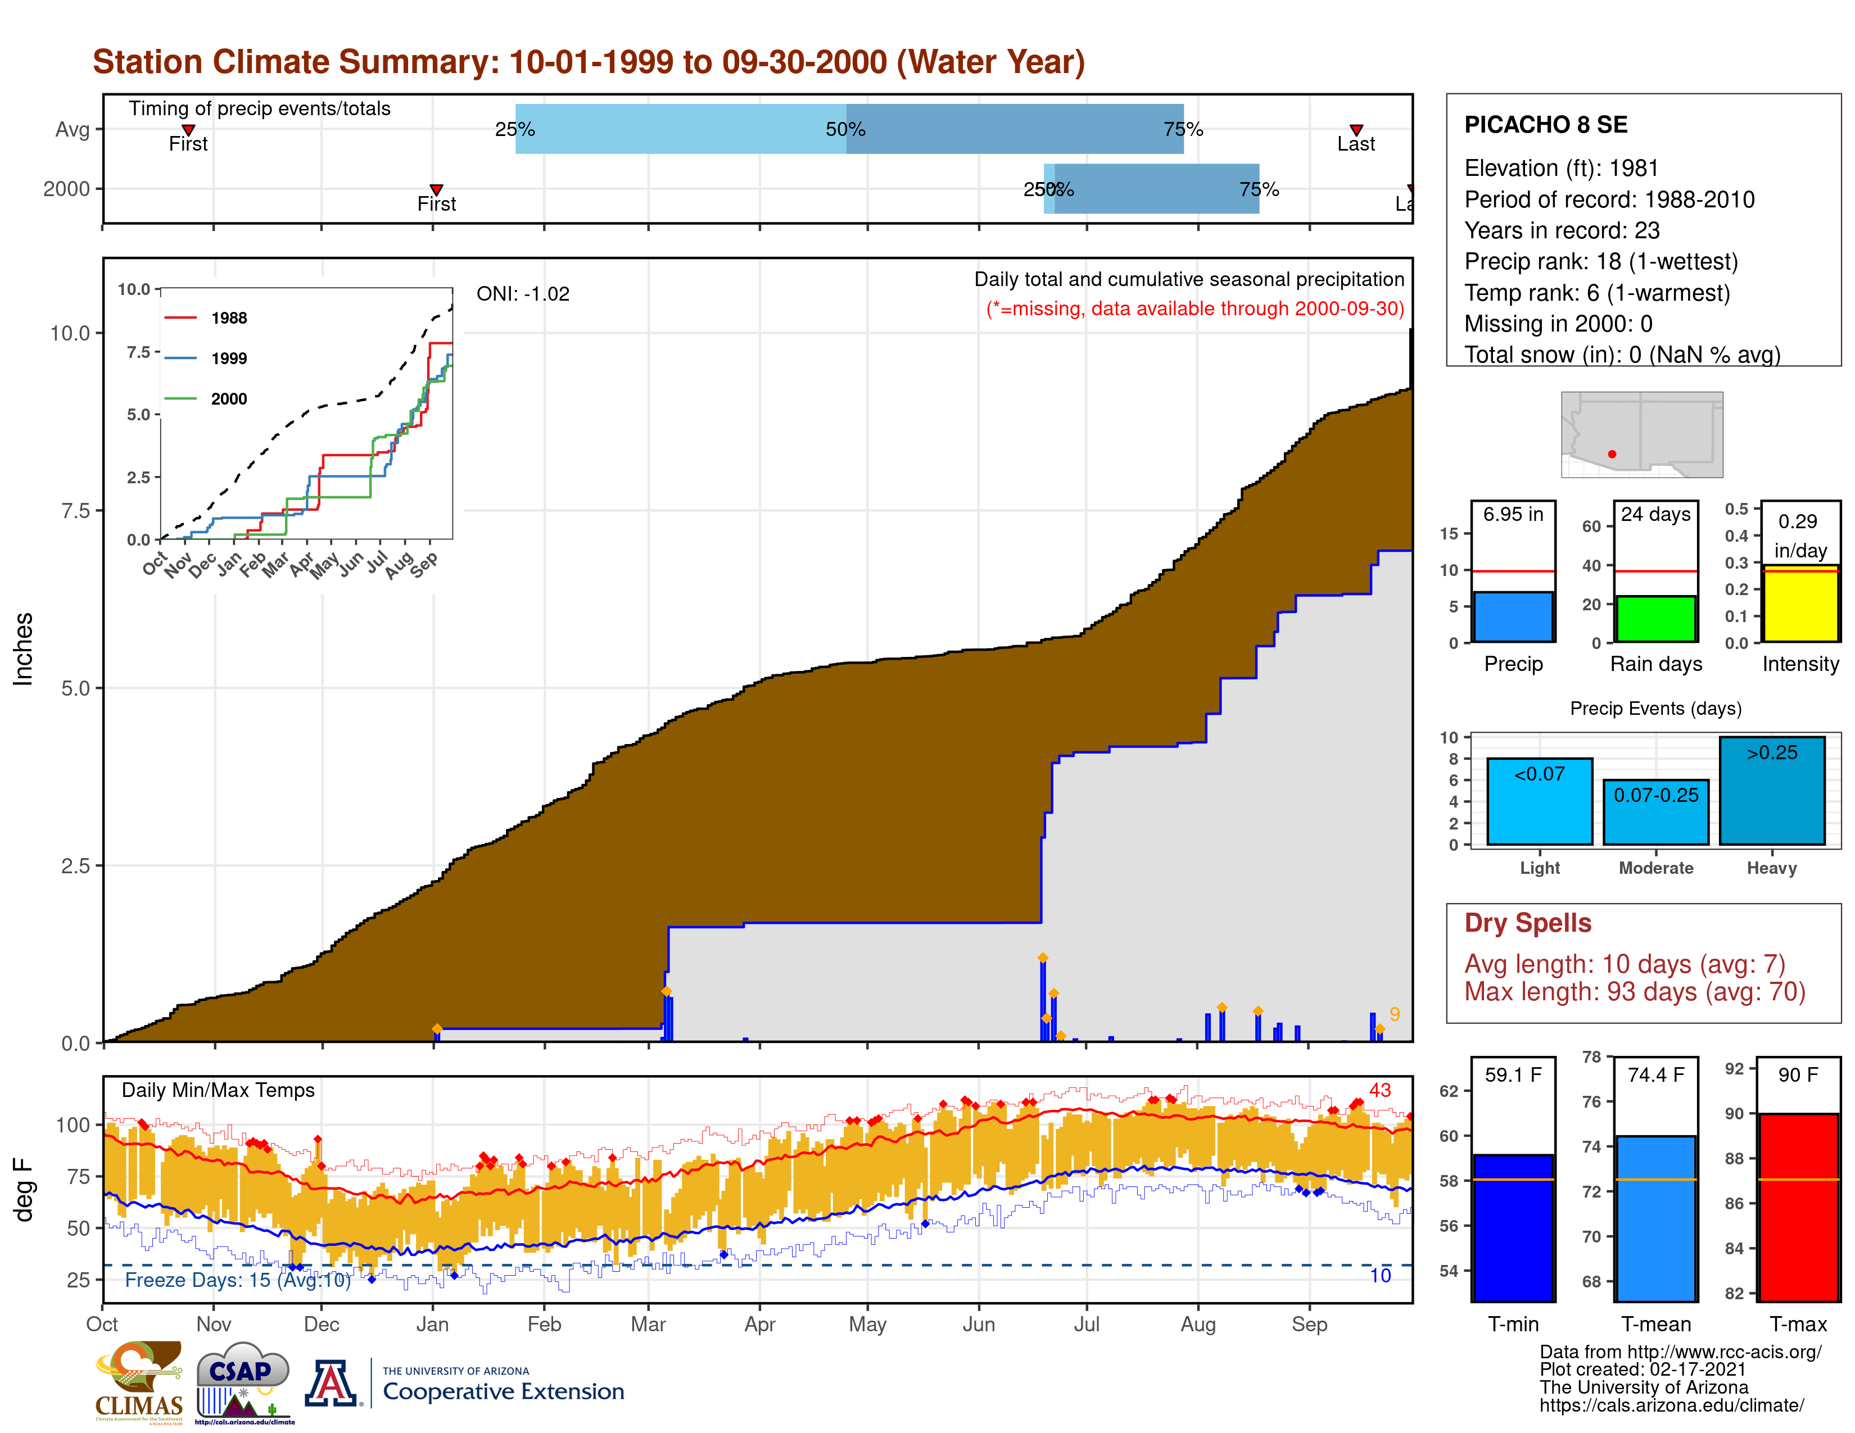Click the CSAP cloud logo
Image resolution: width=1855 pixels, height=1433 pixels.
coord(245,1382)
